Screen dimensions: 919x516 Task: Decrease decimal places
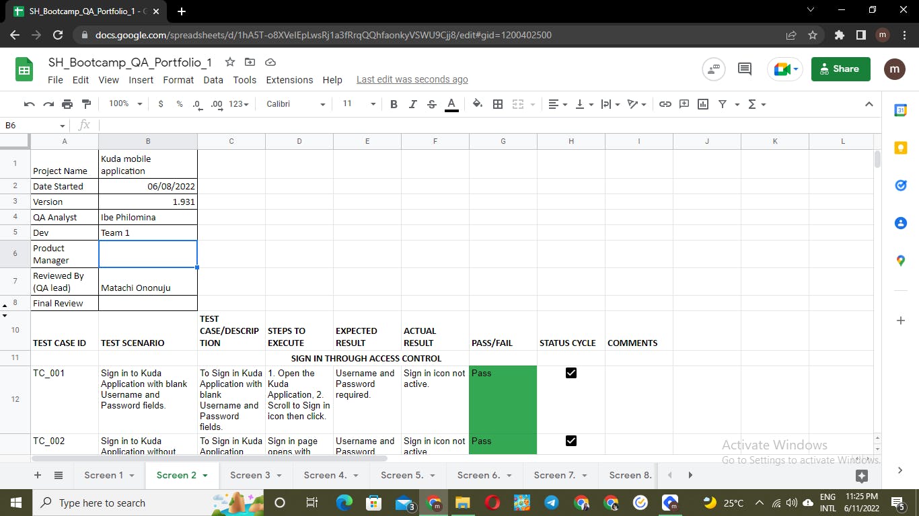(197, 104)
